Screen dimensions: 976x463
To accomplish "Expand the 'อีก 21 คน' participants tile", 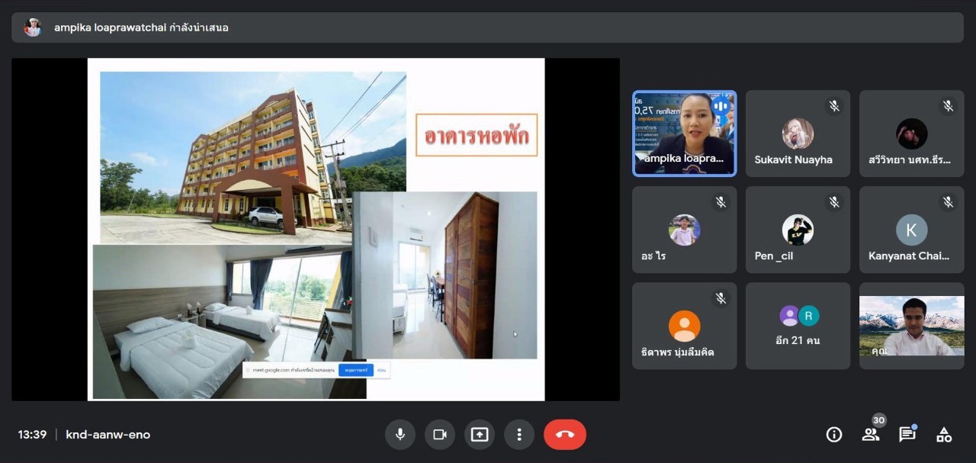I will pos(798,326).
